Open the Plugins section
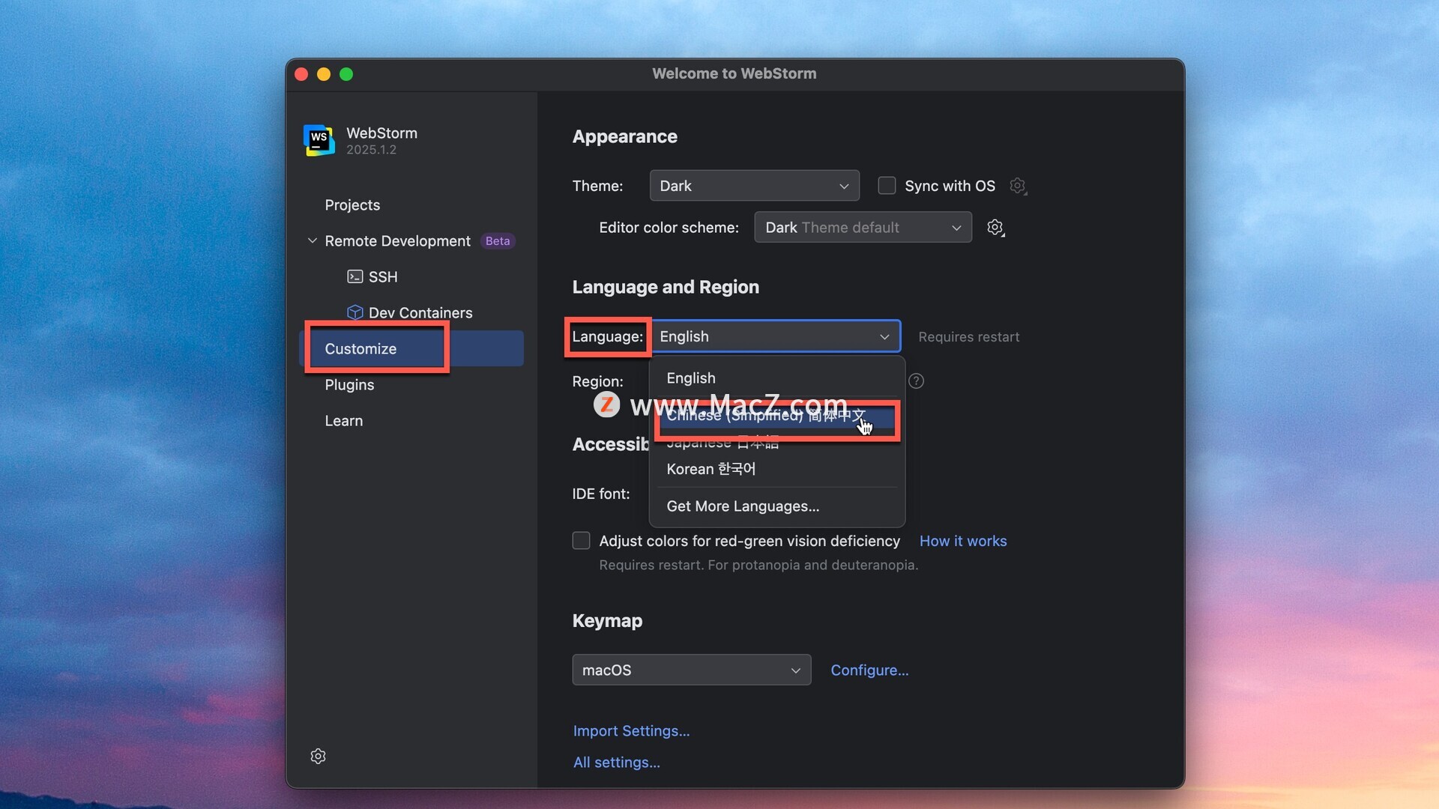This screenshot has height=809, width=1439. point(349,384)
